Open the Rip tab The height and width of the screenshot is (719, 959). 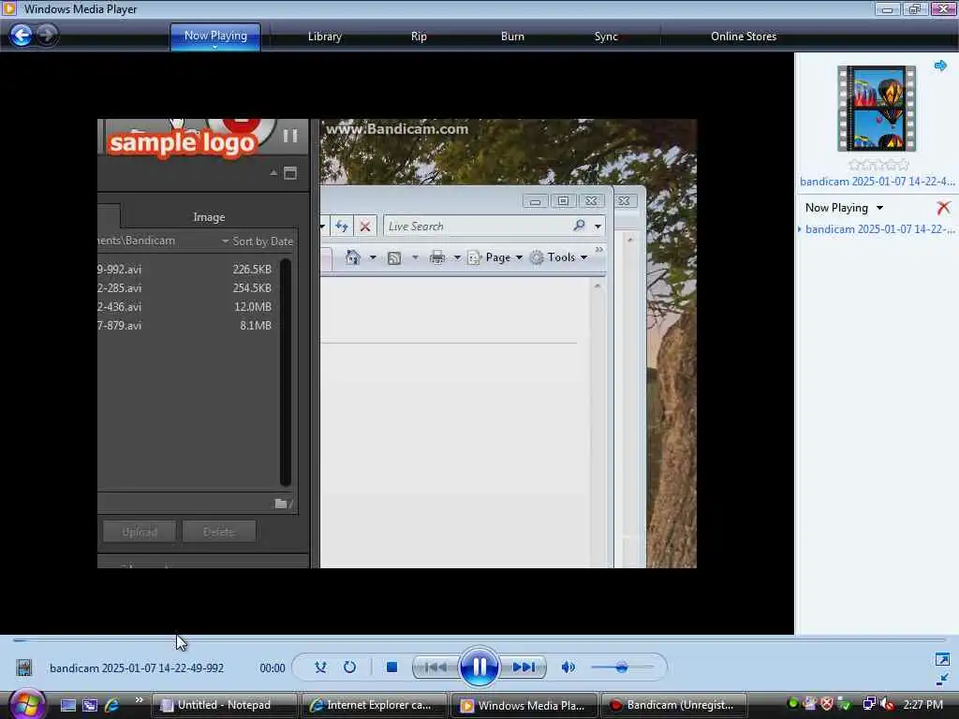419,37
